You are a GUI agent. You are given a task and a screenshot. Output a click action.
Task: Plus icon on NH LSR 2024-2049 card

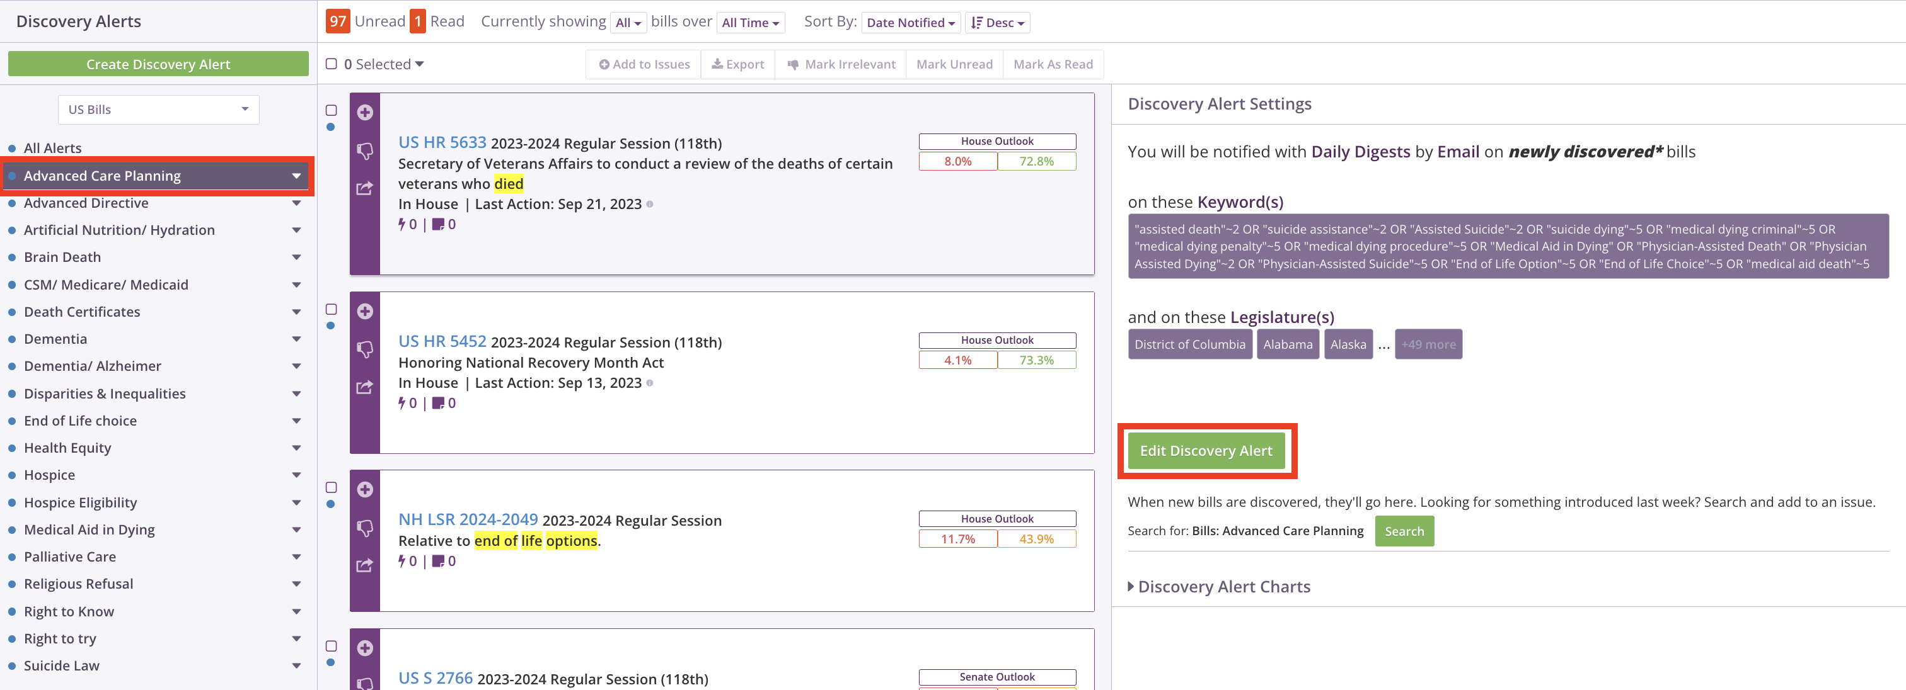coord(365,489)
